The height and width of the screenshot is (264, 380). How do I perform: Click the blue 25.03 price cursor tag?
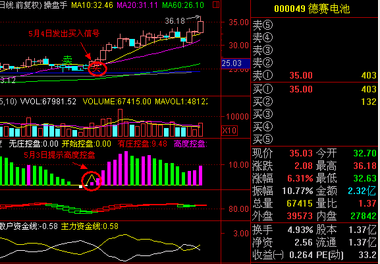[236, 63]
